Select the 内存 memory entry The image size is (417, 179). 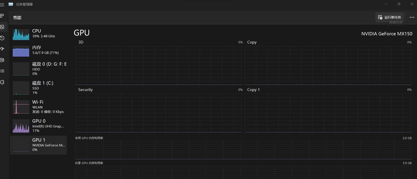pyautogui.click(x=38, y=50)
